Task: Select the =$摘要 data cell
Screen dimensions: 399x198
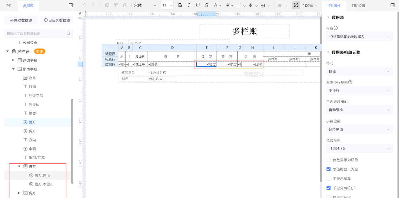Action: pos(172,64)
